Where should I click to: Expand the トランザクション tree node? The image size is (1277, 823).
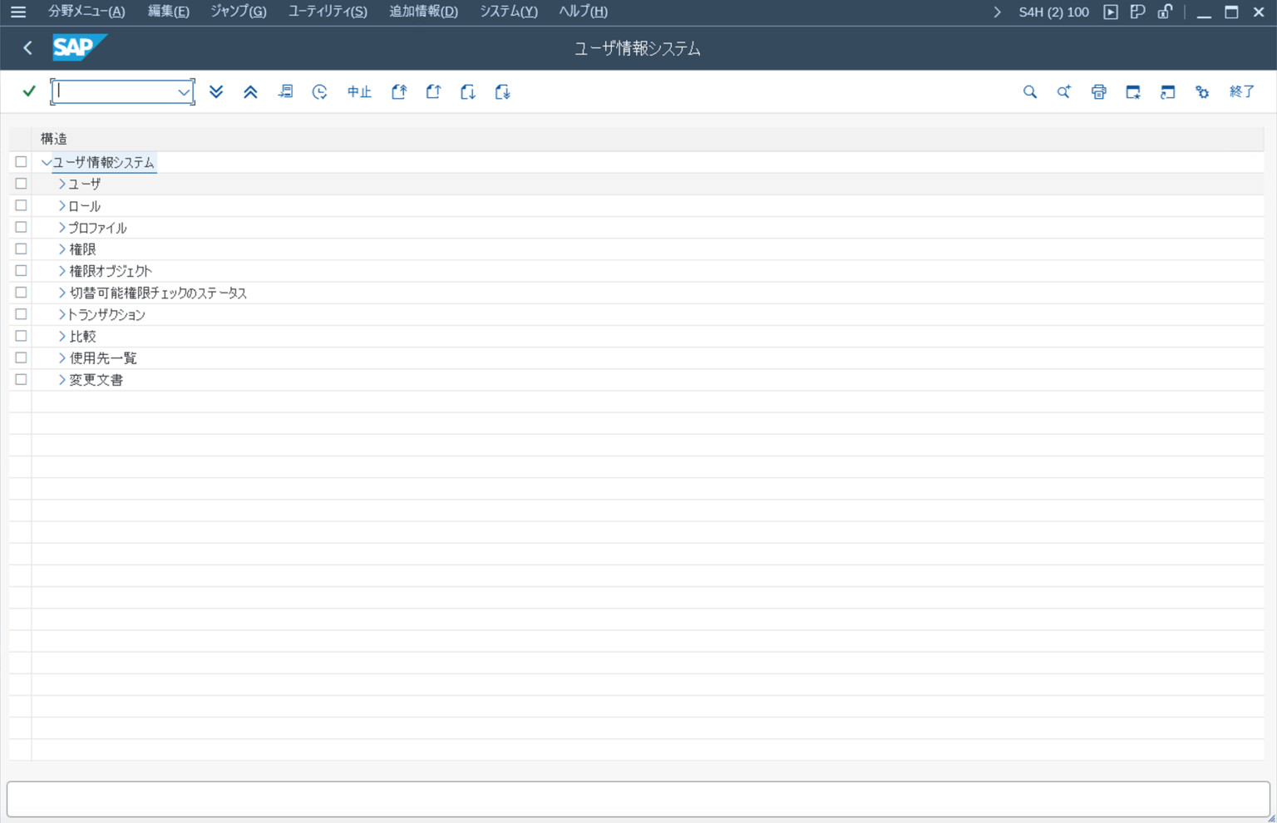(x=62, y=314)
